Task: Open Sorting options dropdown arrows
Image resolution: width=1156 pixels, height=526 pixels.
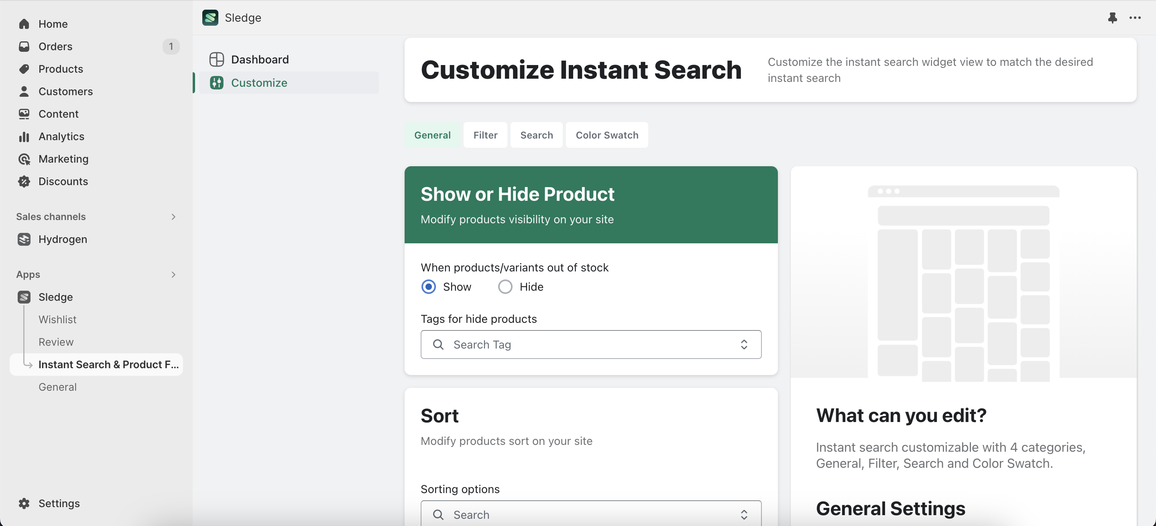Action: tap(744, 514)
